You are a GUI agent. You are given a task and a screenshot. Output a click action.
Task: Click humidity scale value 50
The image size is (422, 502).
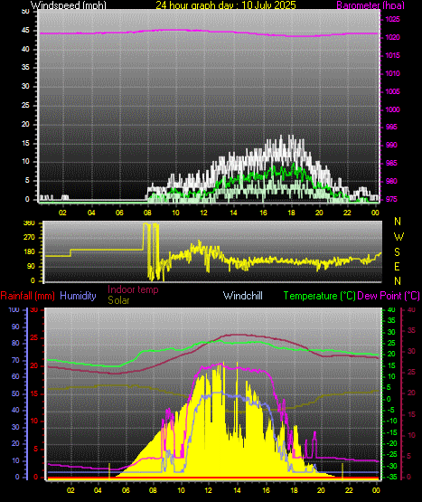click(15, 393)
